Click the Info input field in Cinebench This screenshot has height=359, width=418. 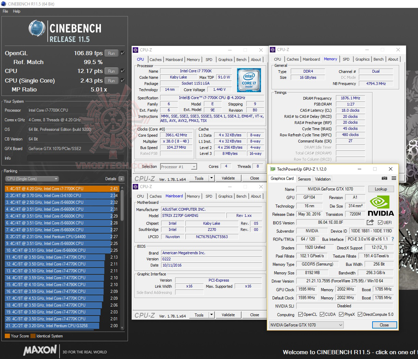tap(75, 158)
